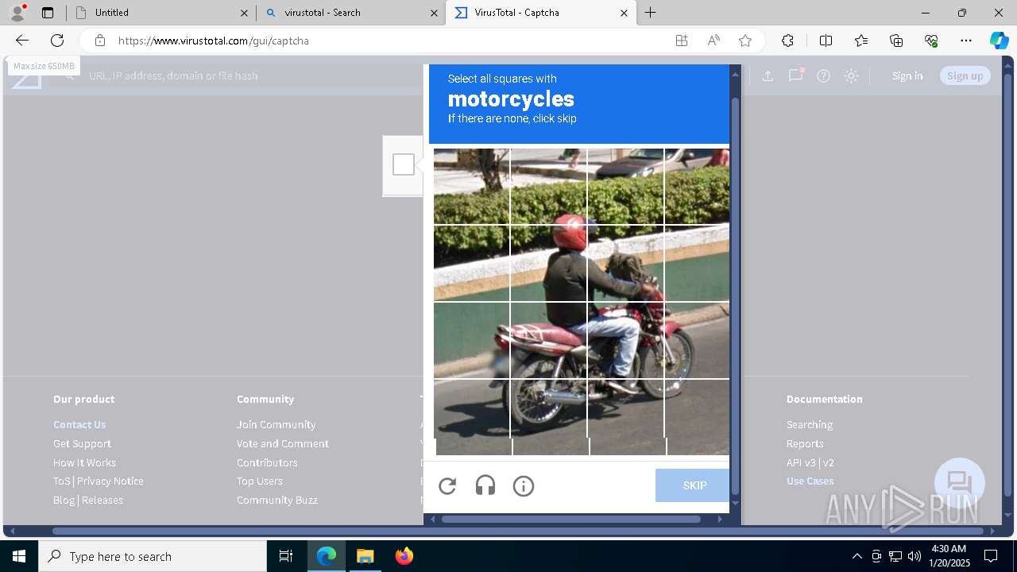Click VirusTotal upload file icon
The image size is (1017, 572).
(x=768, y=76)
